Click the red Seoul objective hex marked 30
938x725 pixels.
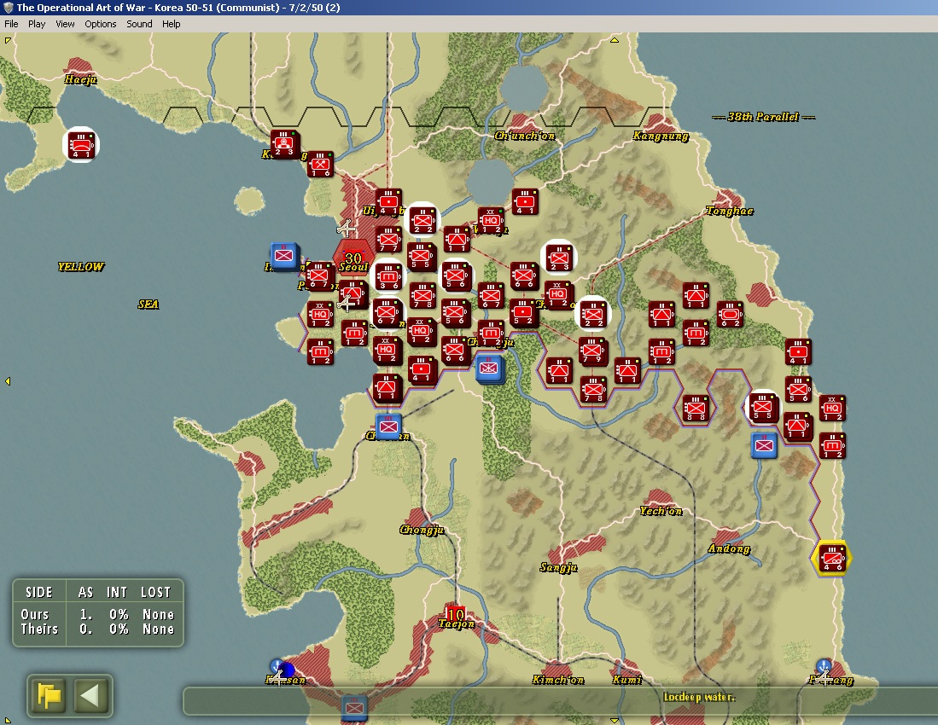[x=353, y=258]
